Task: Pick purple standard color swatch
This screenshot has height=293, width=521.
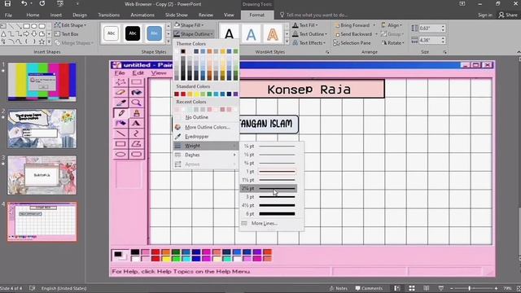Action: [x=235, y=94]
